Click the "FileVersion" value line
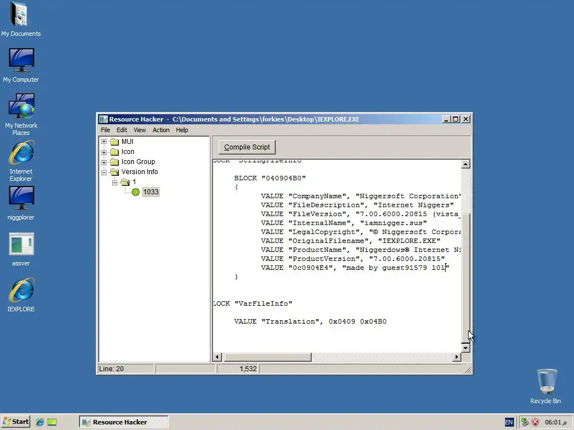The image size is (574, 430). (x=360, y=214)
